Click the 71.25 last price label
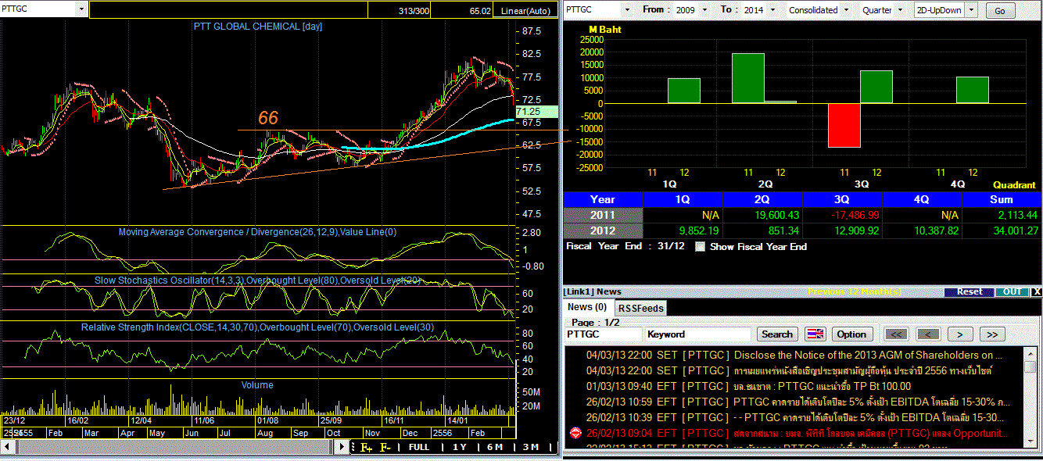This screenshot has height=461, width=1043. 536,112
